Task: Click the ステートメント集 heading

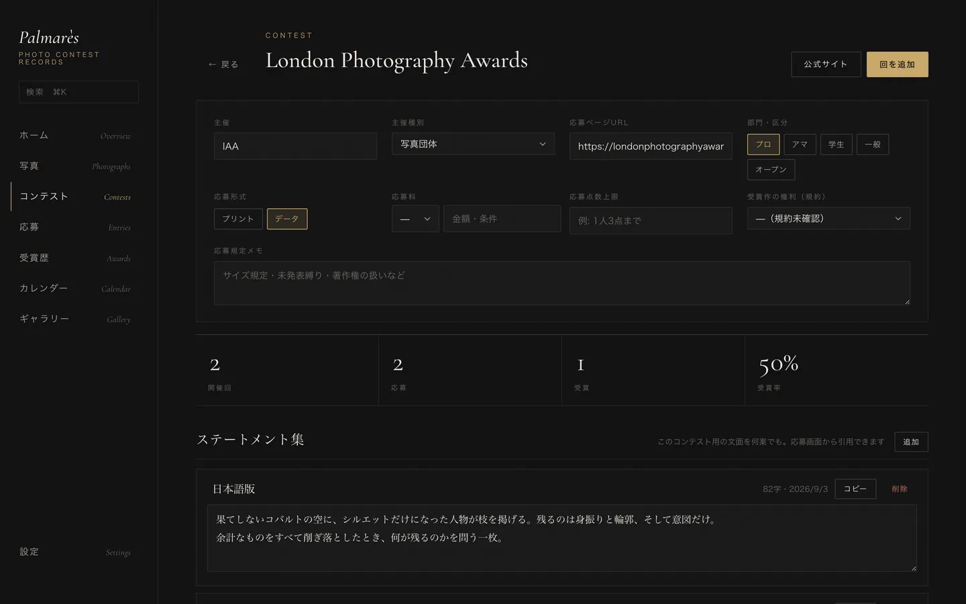Action: (250, 440)
